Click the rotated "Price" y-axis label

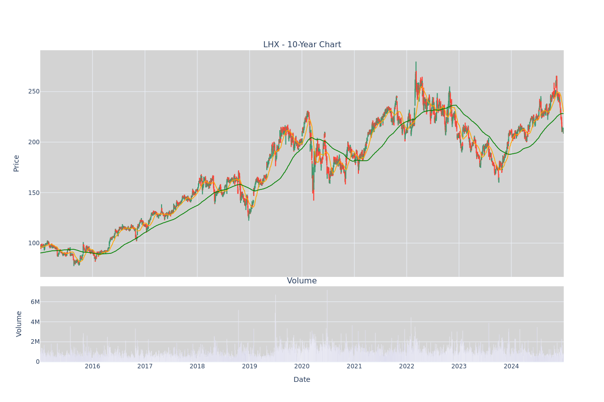(17, 163)
